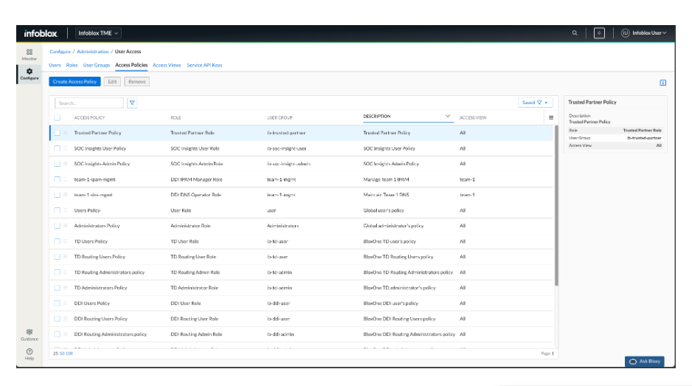Image resolution: width=692 pixels, height=386 pixels.
Task: Switch to the User Groups tab
Action: 96,65
